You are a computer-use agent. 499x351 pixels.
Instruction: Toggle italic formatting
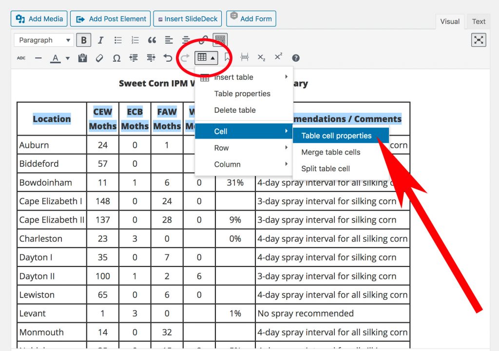(101, 40)
